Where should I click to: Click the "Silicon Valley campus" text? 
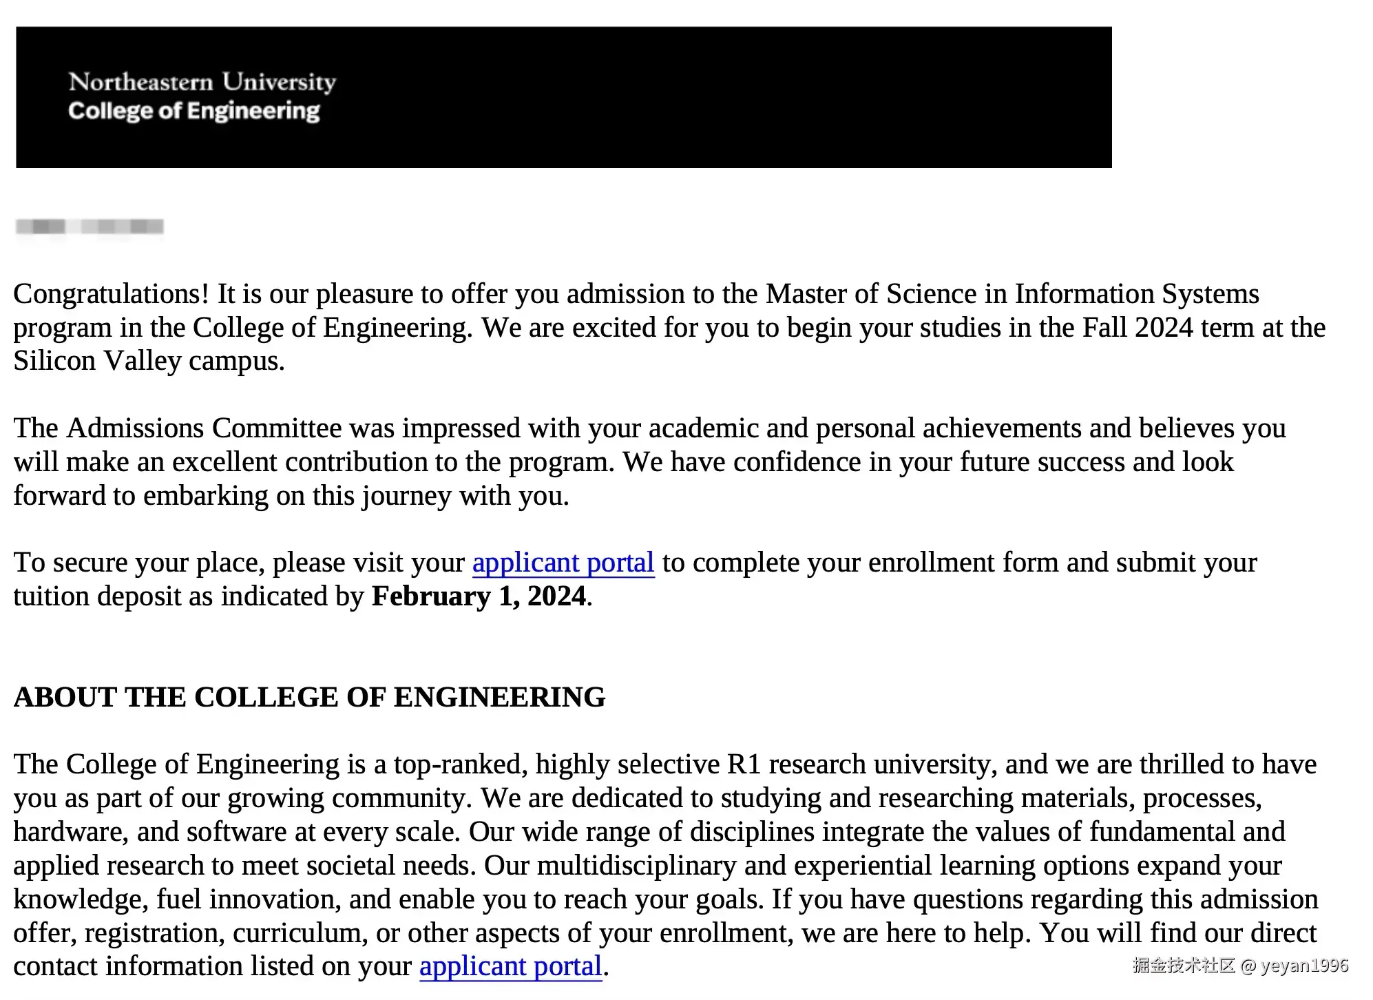click(x=148, y=361)
